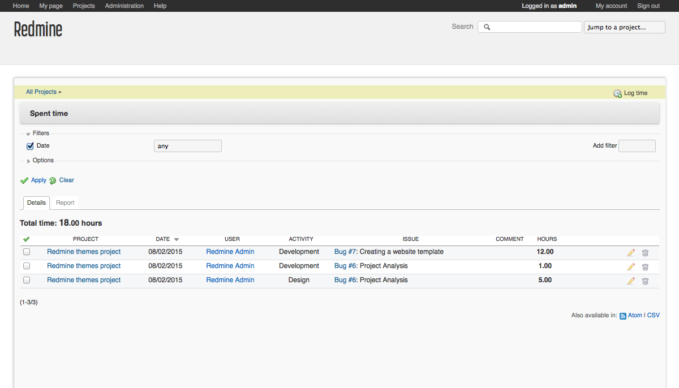Tick the checkbox for the 1.00 hours entry
The height and width of the screenshot is (388, 679).
coord(27,266)
